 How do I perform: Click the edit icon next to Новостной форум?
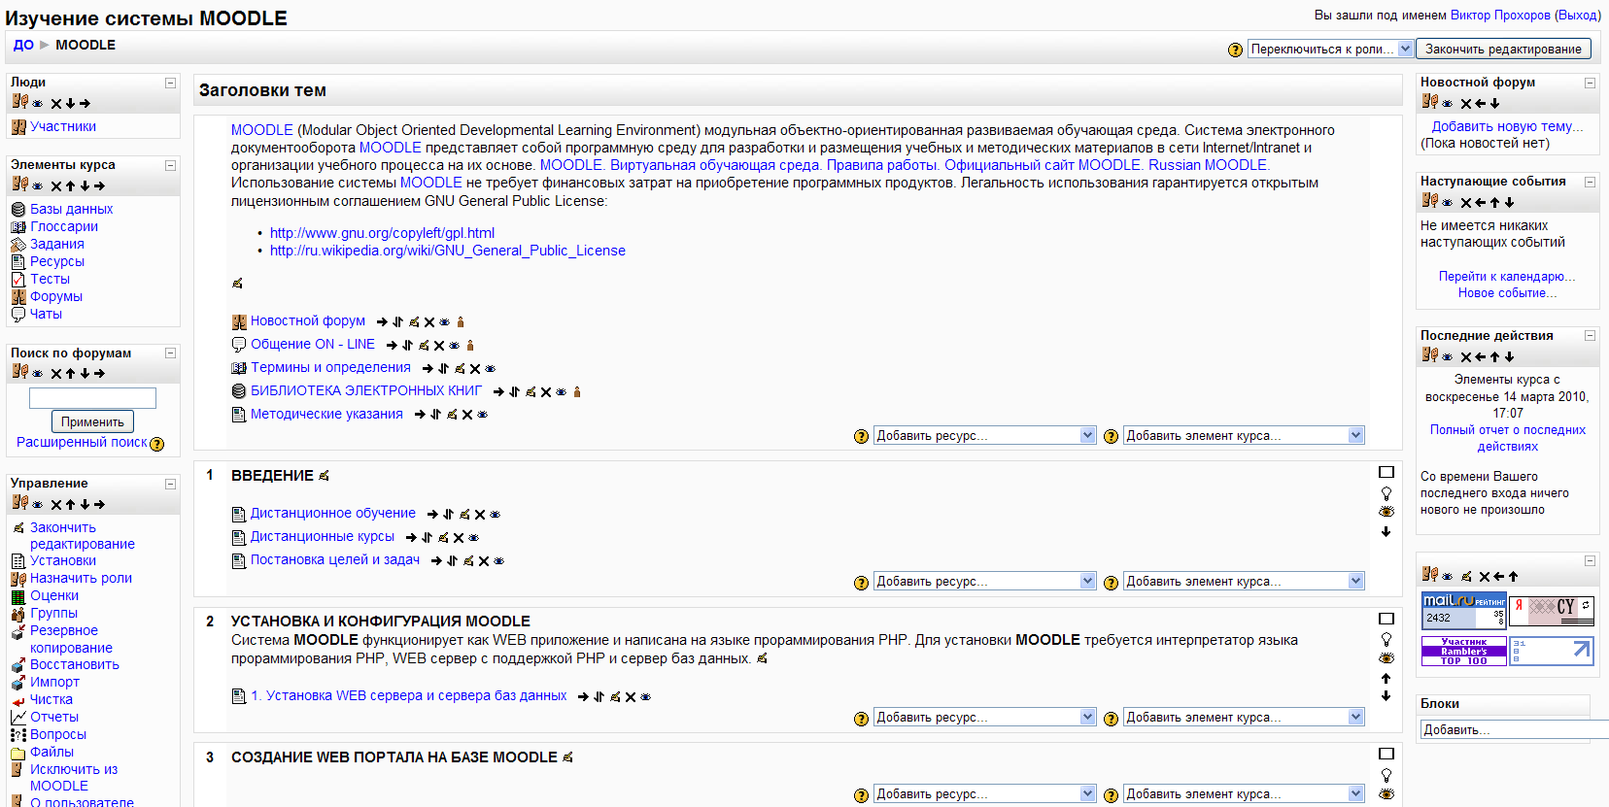coord(414,321)
